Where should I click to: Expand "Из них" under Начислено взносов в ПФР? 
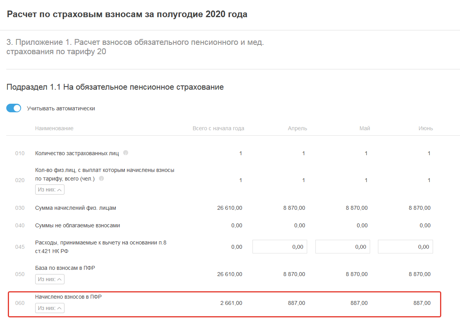pyautogui.click(x=50, y=308)
